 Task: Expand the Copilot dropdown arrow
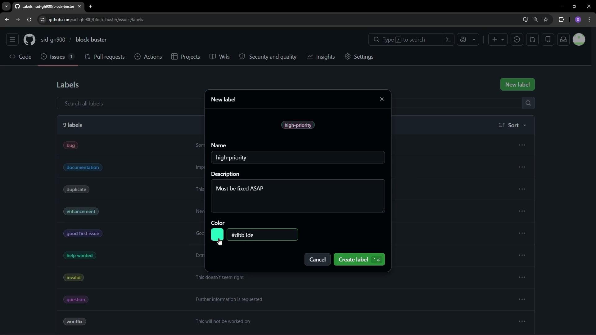474,40
